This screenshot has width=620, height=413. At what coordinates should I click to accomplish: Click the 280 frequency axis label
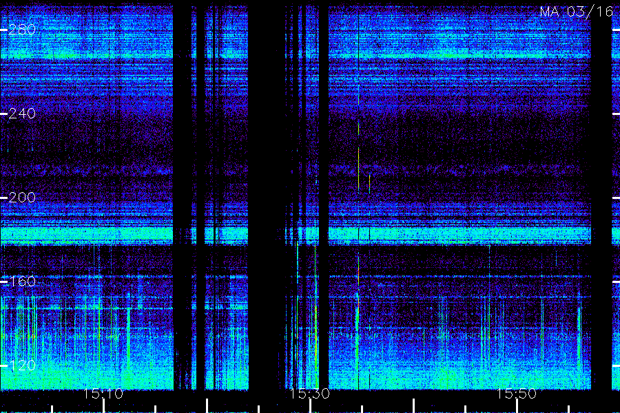click(22, 29)
